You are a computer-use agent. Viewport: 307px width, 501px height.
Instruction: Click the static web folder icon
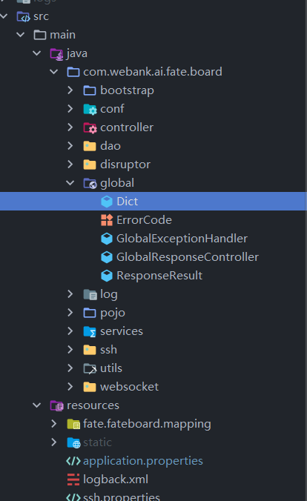tap(73, 443)
